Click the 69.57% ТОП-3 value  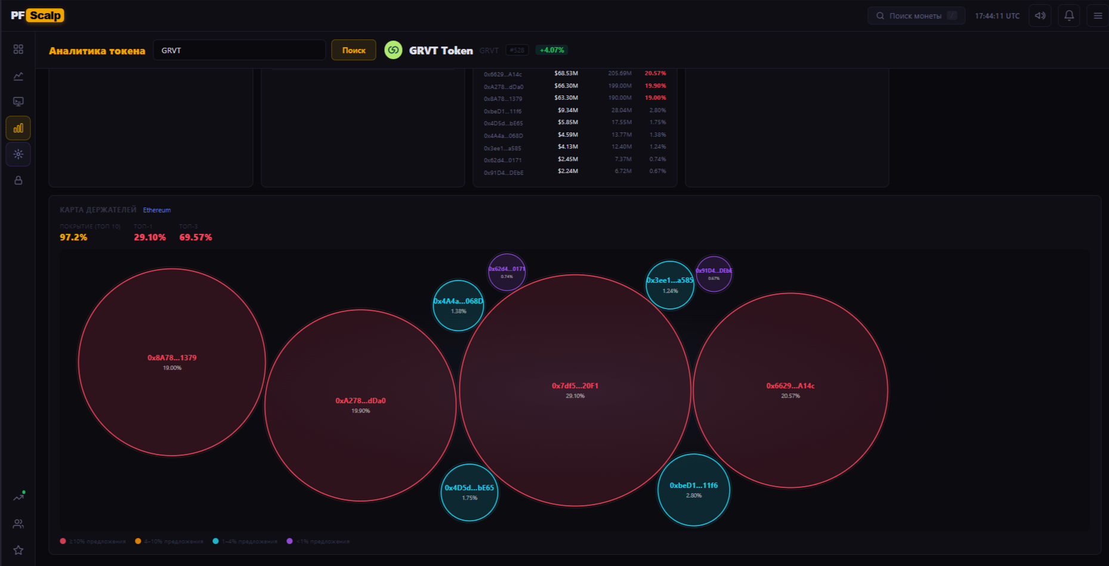pos(196,237)
